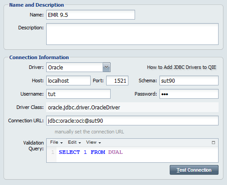Select the Host field with localhost
Image resolution: width=227 pixels, height=185 pixels.
(x=68, y=80)
